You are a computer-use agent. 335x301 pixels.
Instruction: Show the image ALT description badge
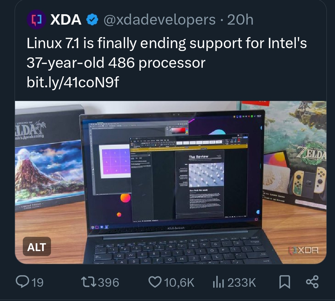tap(37, 246)
